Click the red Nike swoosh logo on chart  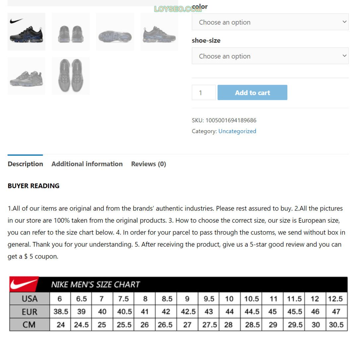coord(24,284)
